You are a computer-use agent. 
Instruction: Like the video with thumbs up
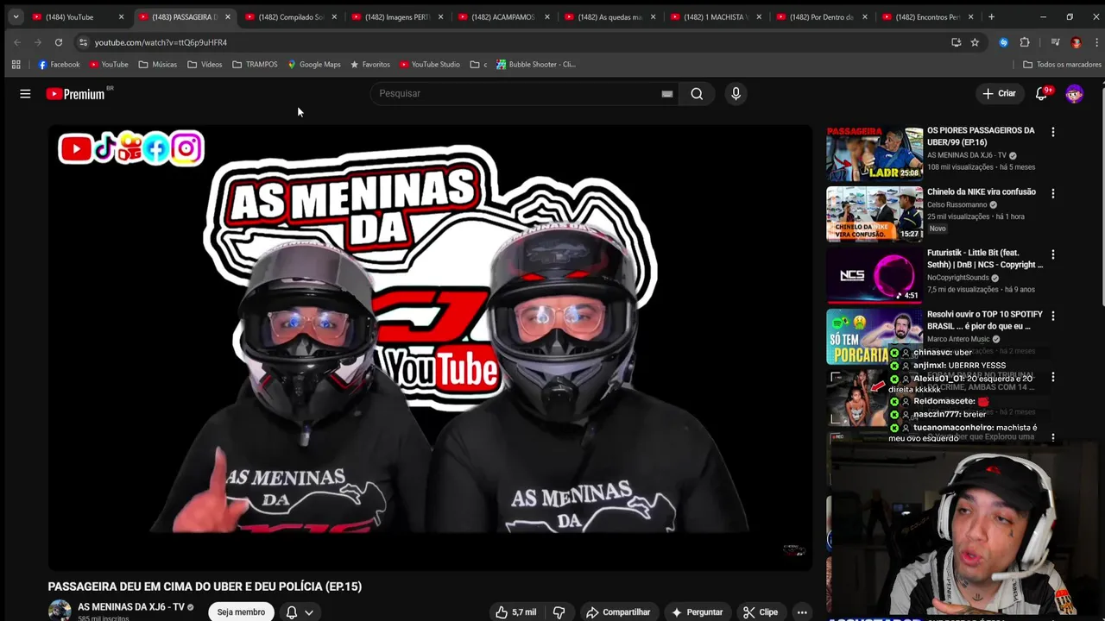(515, 612)
